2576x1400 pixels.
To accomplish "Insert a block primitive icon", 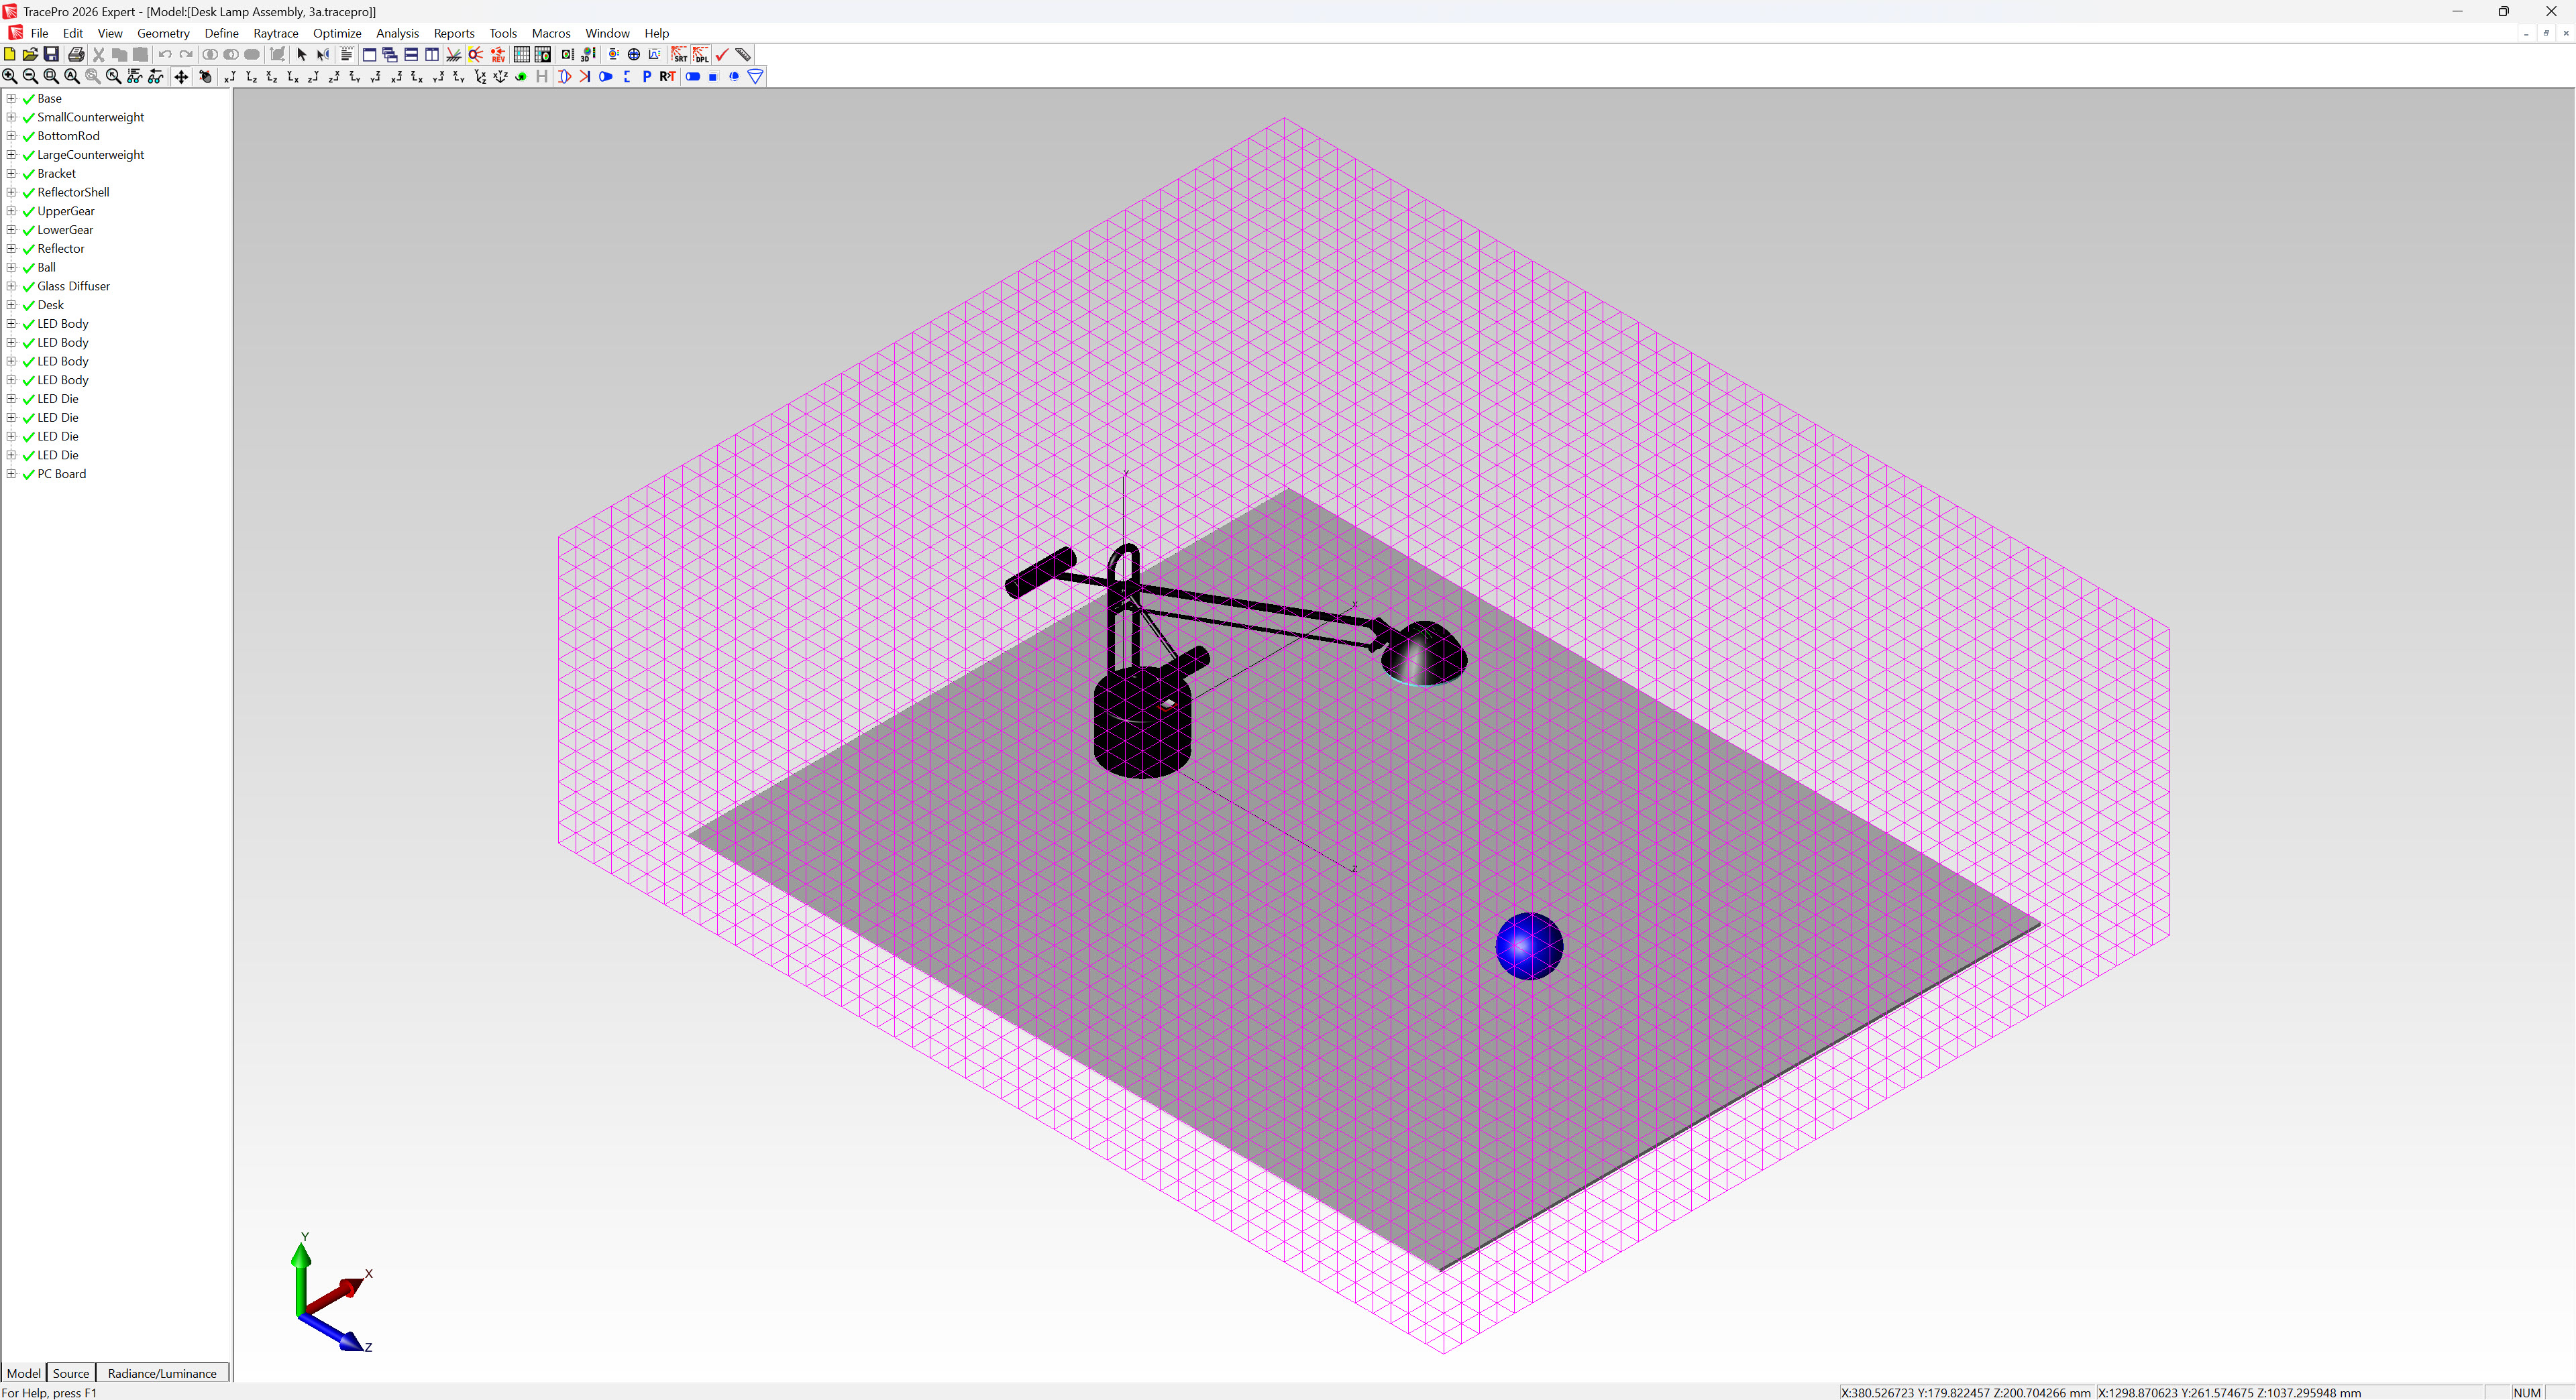I will click(x=713, y=76).
